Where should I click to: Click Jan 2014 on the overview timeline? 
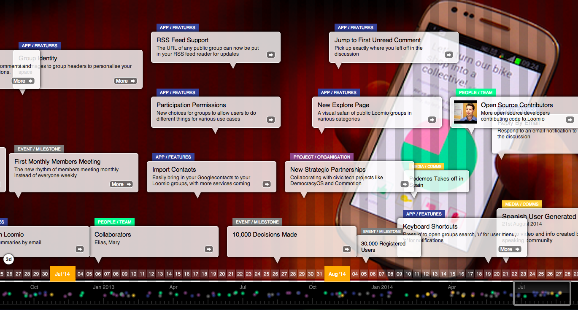382,287
